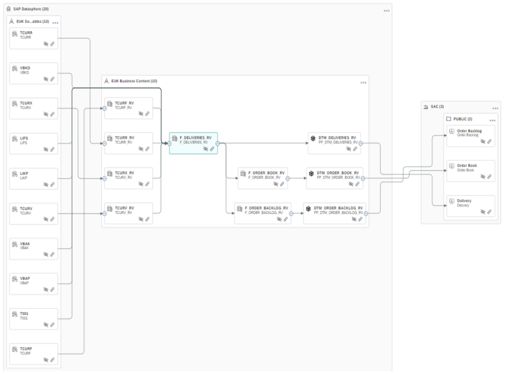
Task: Toggle the eye icon on T001 node
Action: 46,325
